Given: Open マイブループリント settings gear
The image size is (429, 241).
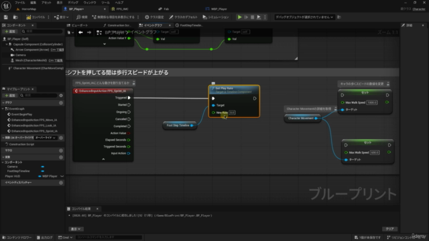Looking at the screenshot, I should tap(61, 95).
